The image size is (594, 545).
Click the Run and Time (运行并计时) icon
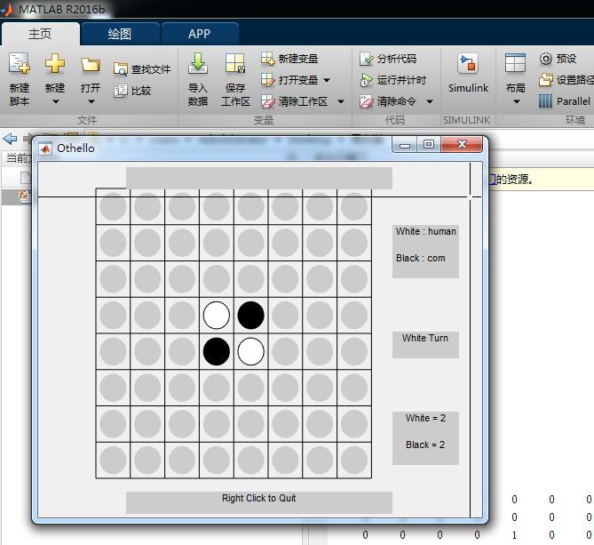pos(367,80)
